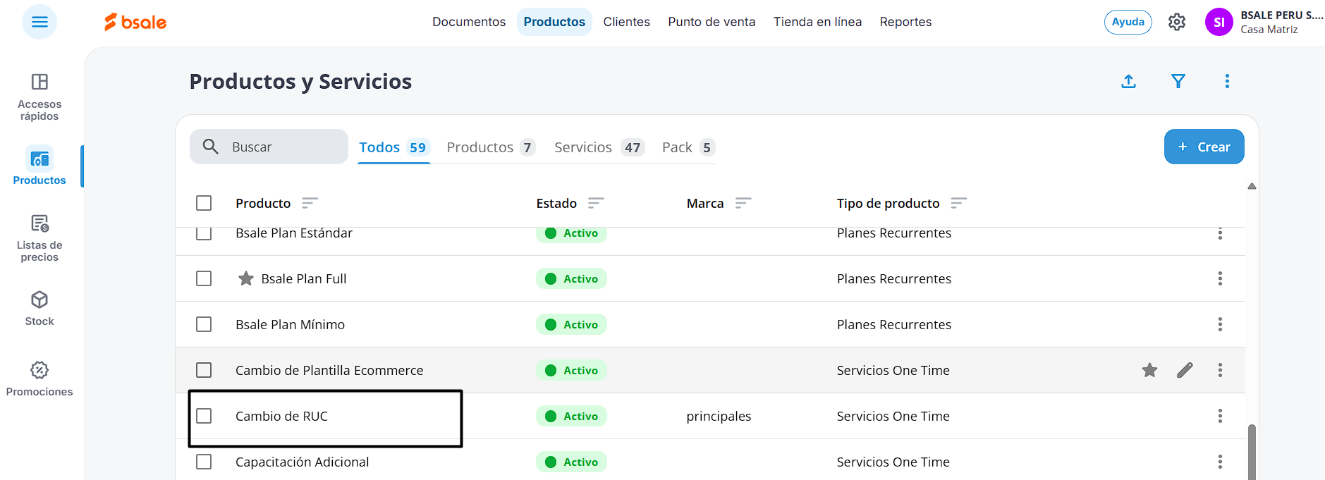1325x480 pixels.
Task: Click the Ayuda button
Action: pos(1128,22)
